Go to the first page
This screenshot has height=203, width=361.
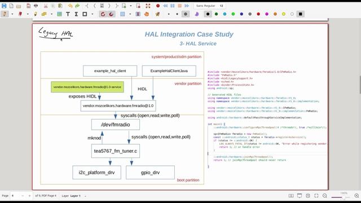[x=87, y=6]
